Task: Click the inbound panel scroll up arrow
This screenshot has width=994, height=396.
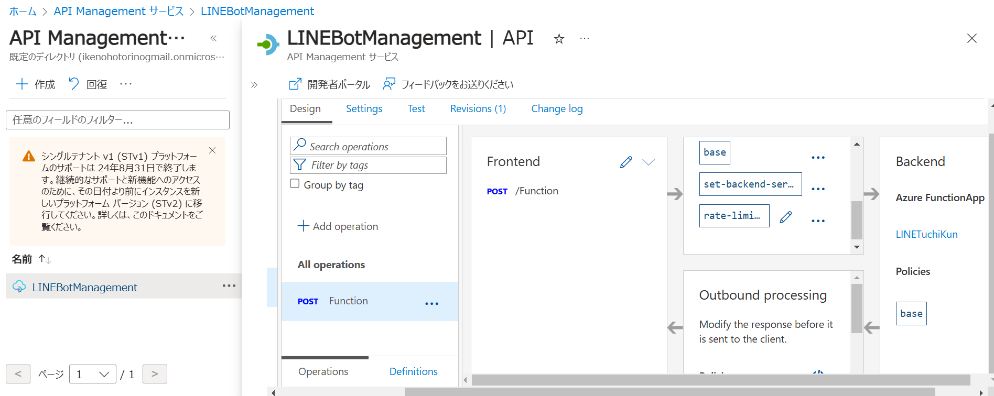Action: (x=857, y=144)
